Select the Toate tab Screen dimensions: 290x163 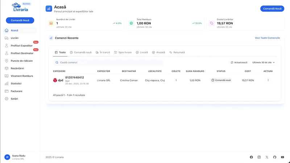click(60, 53)
